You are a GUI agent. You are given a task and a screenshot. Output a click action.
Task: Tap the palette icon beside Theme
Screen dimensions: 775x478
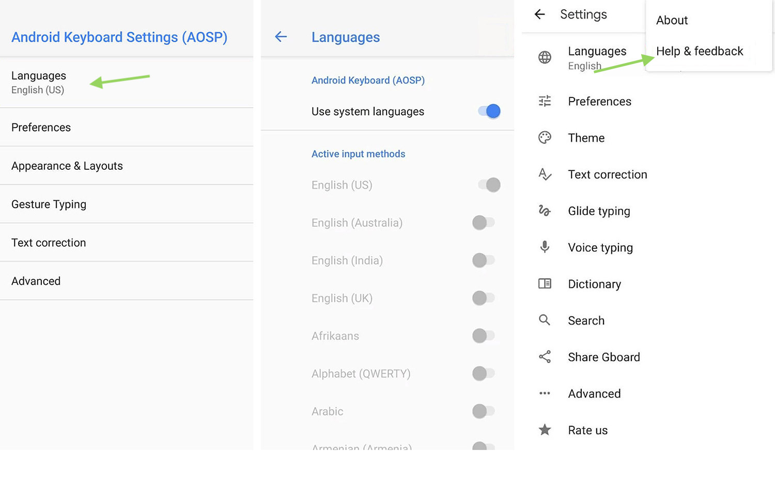coord(545,137)
